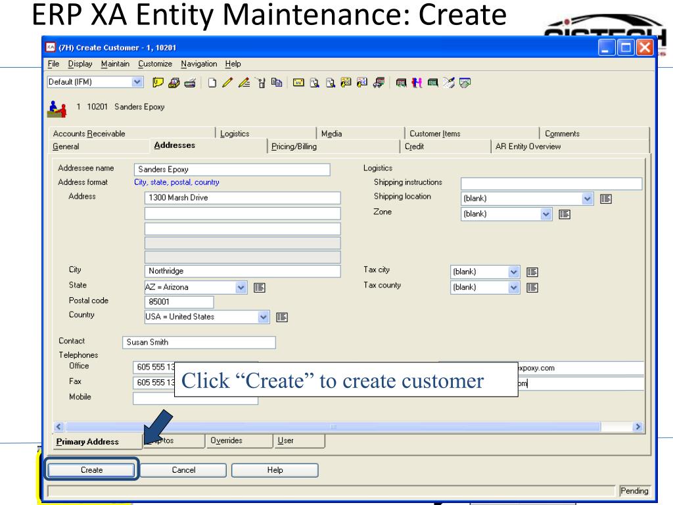
Task: Click the last toolbar icon showing a picture
Action: (x=465, y=82)
